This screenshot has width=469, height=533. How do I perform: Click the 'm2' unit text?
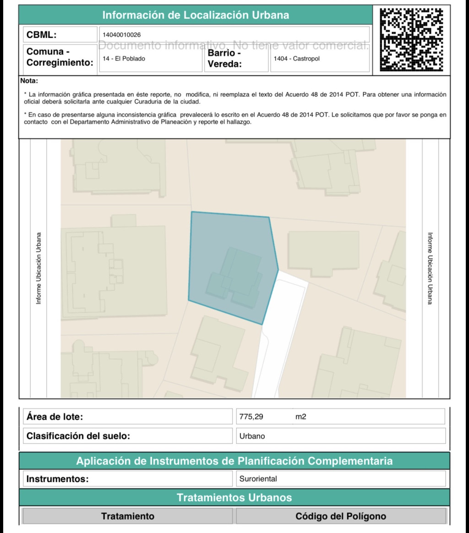(300, 417)
